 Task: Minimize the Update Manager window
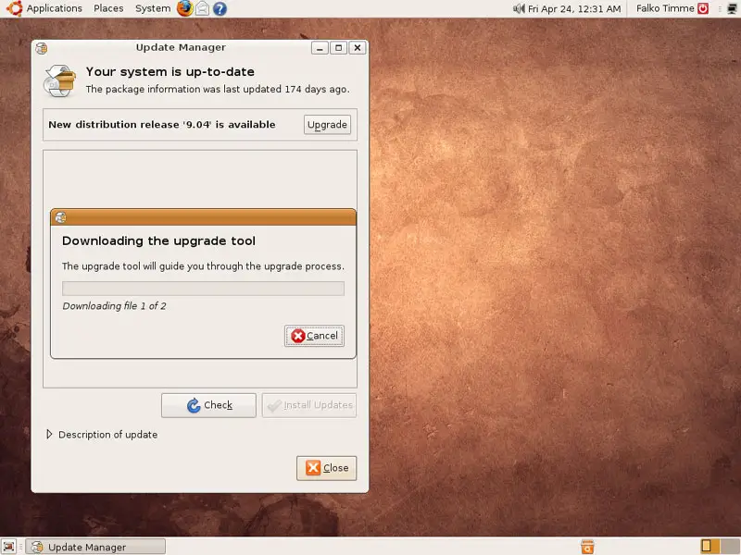320,48
